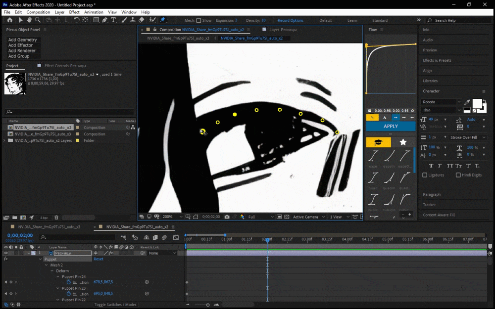Click the new composition icon in Project panel
Screen dimensions: 495x309
tap(23, 217)
